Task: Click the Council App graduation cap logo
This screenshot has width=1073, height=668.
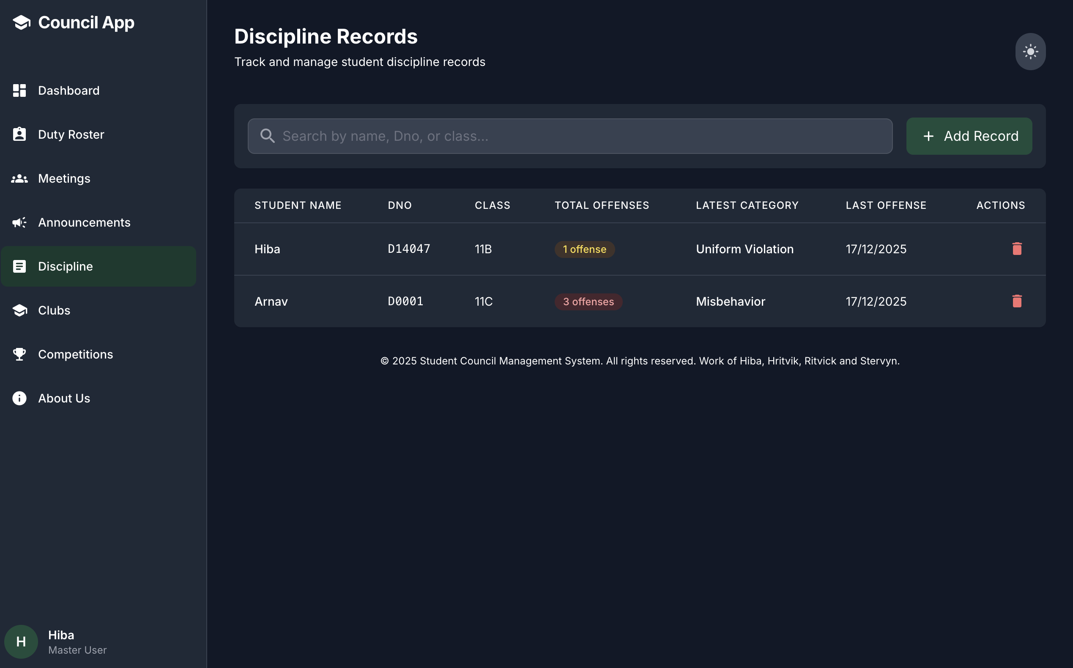Action: tap(21, 22)
